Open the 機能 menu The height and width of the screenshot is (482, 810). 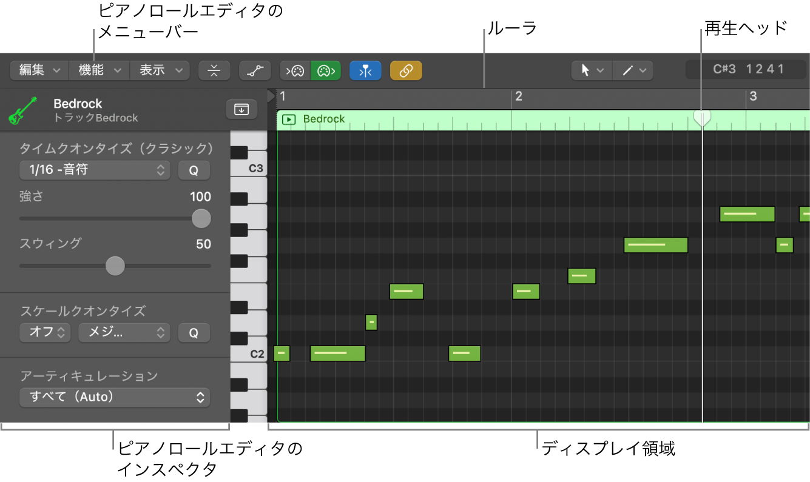(x=99, y=70)
